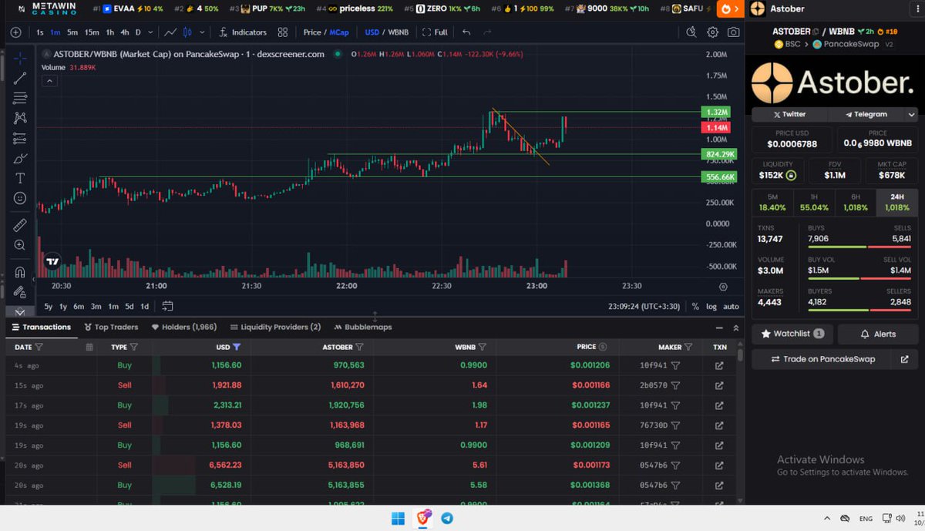The image size is (925, 531).
Task: Toggle lock all drawings pencil icon
Action: (20, 291)
